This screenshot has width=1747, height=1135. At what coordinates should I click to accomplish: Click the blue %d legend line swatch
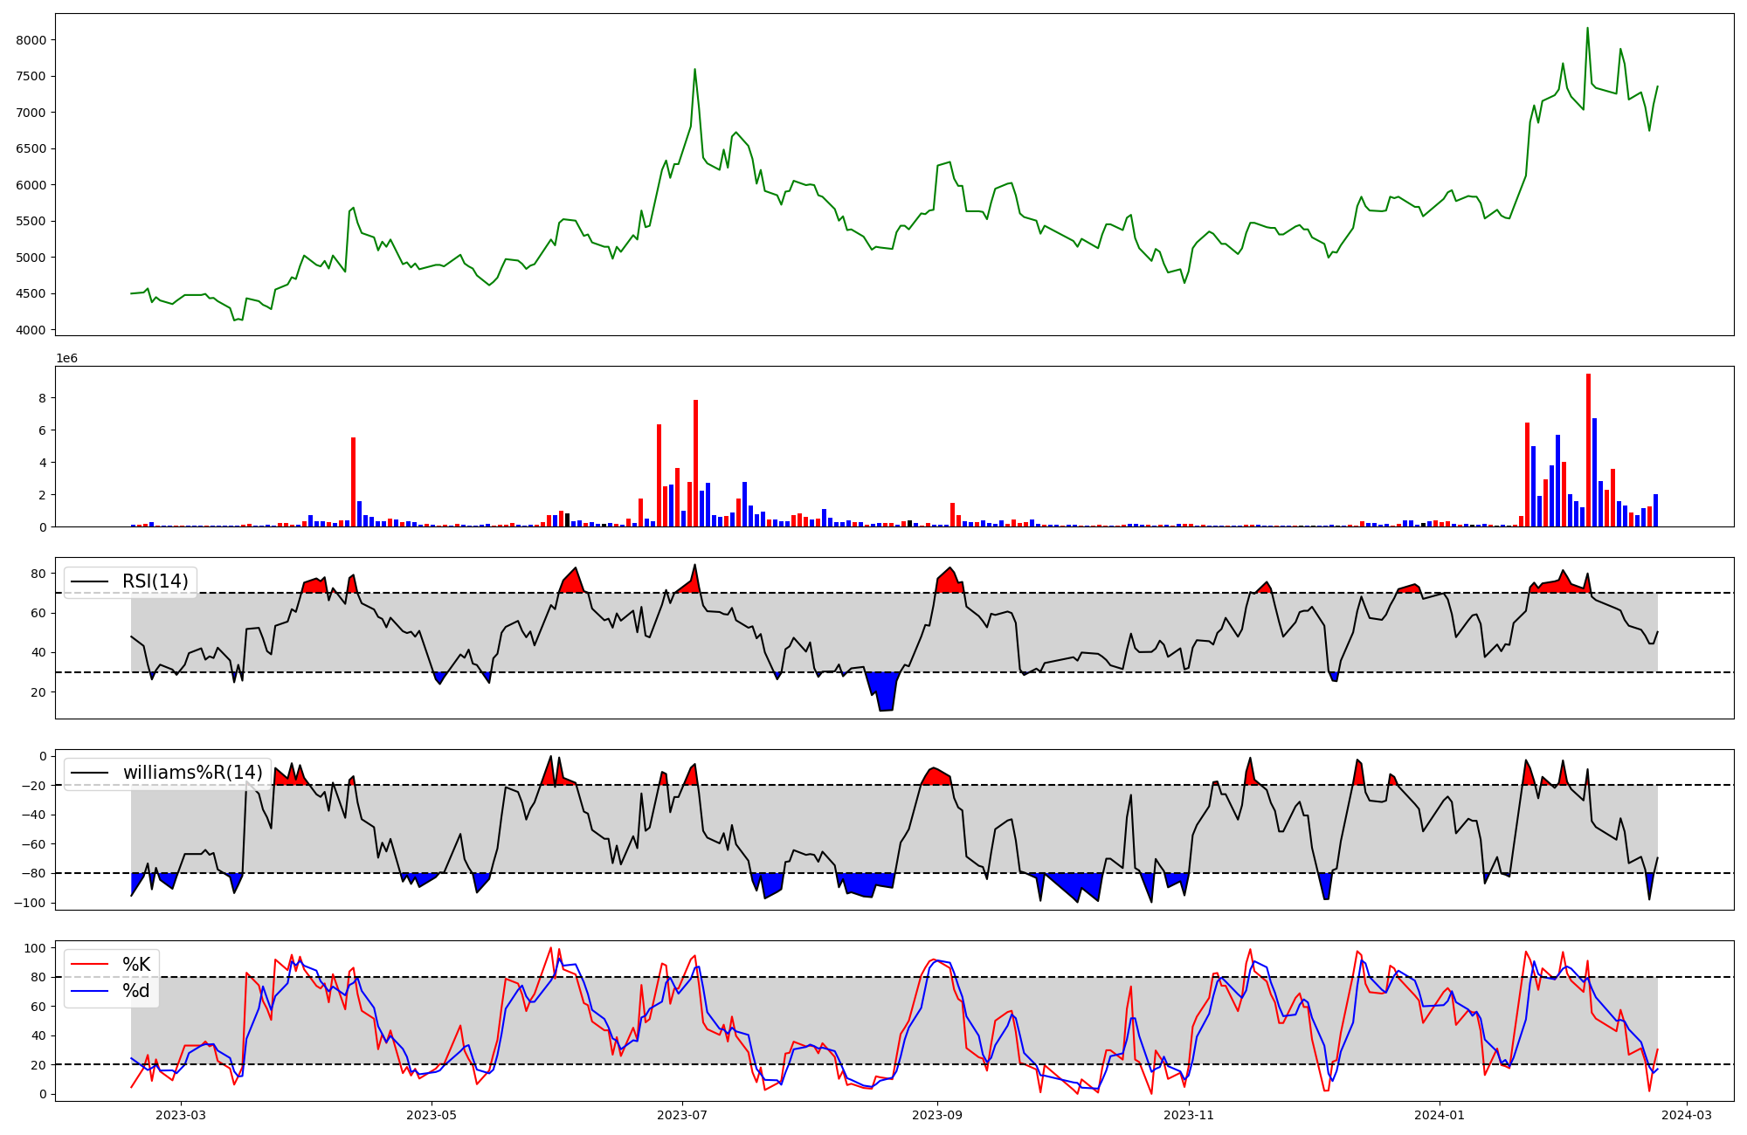point(90,991)
